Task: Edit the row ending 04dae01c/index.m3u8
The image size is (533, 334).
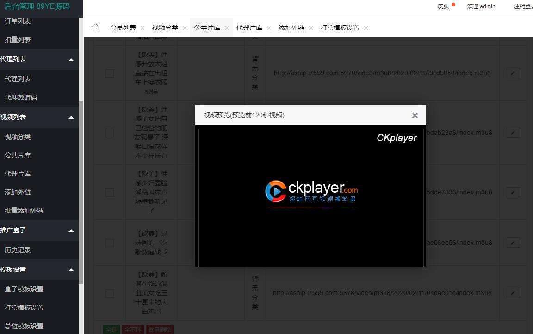Action: click(513, 293)
